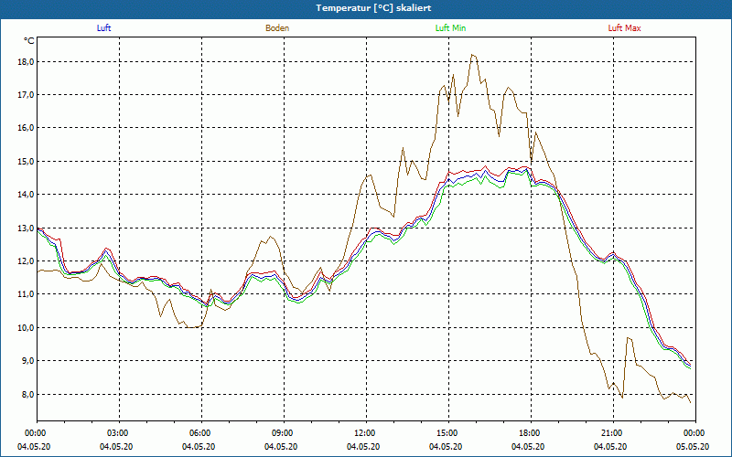Click the 18,0 y-axis value

pyautogui.click(x=26, y=62)
